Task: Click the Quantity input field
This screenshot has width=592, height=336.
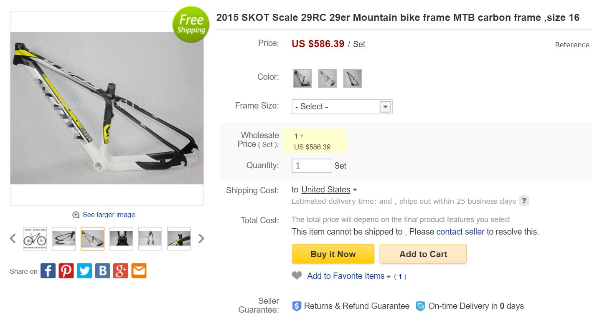Action: [311, 166]
